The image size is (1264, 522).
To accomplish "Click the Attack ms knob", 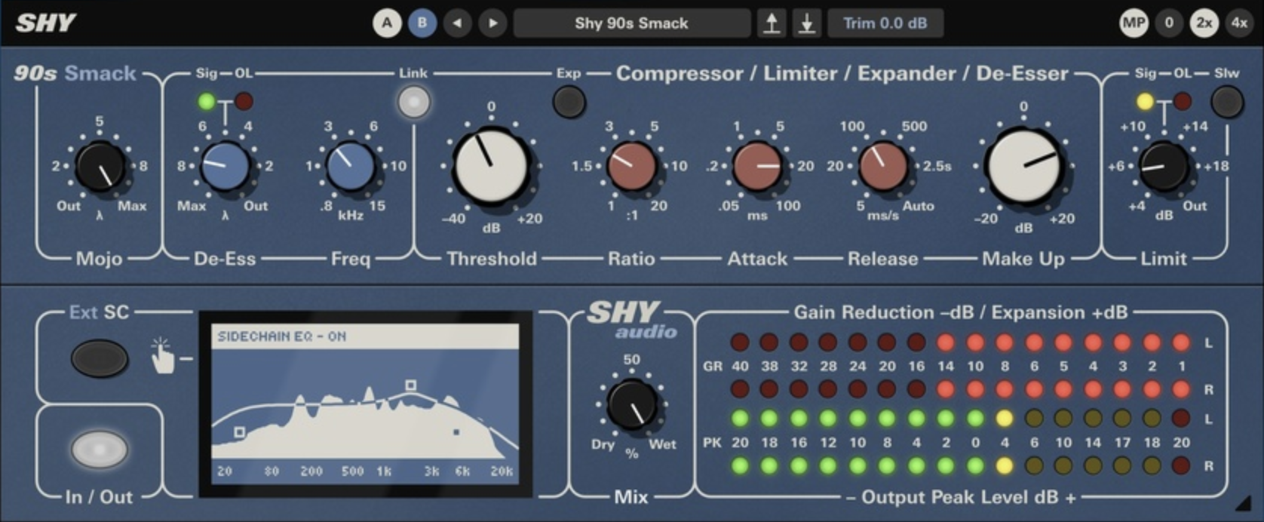I will click(757, 166).
